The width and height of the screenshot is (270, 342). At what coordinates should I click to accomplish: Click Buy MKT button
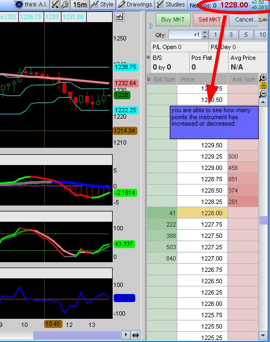173,19
